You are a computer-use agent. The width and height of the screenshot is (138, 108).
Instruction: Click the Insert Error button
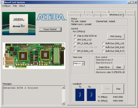pyautogui.click(x=105, y=67)
